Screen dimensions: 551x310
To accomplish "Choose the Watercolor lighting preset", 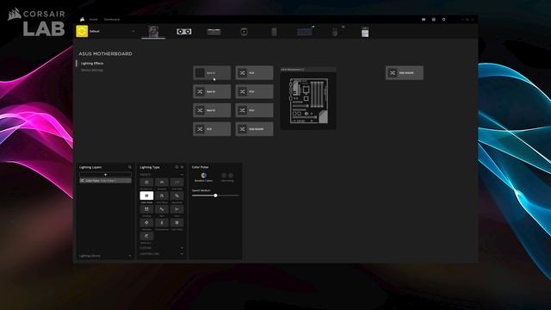I will click(146, 182).
